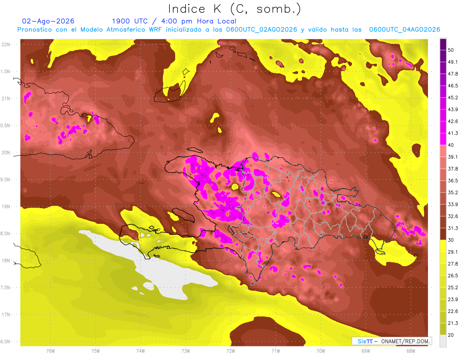Viewport: 461px width, 356px height.
Task: Click longitude axis label '71W'
Action: (275, 351)
